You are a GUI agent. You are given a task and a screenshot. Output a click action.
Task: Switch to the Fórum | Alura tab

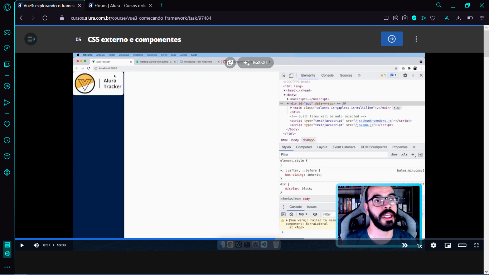120,5
